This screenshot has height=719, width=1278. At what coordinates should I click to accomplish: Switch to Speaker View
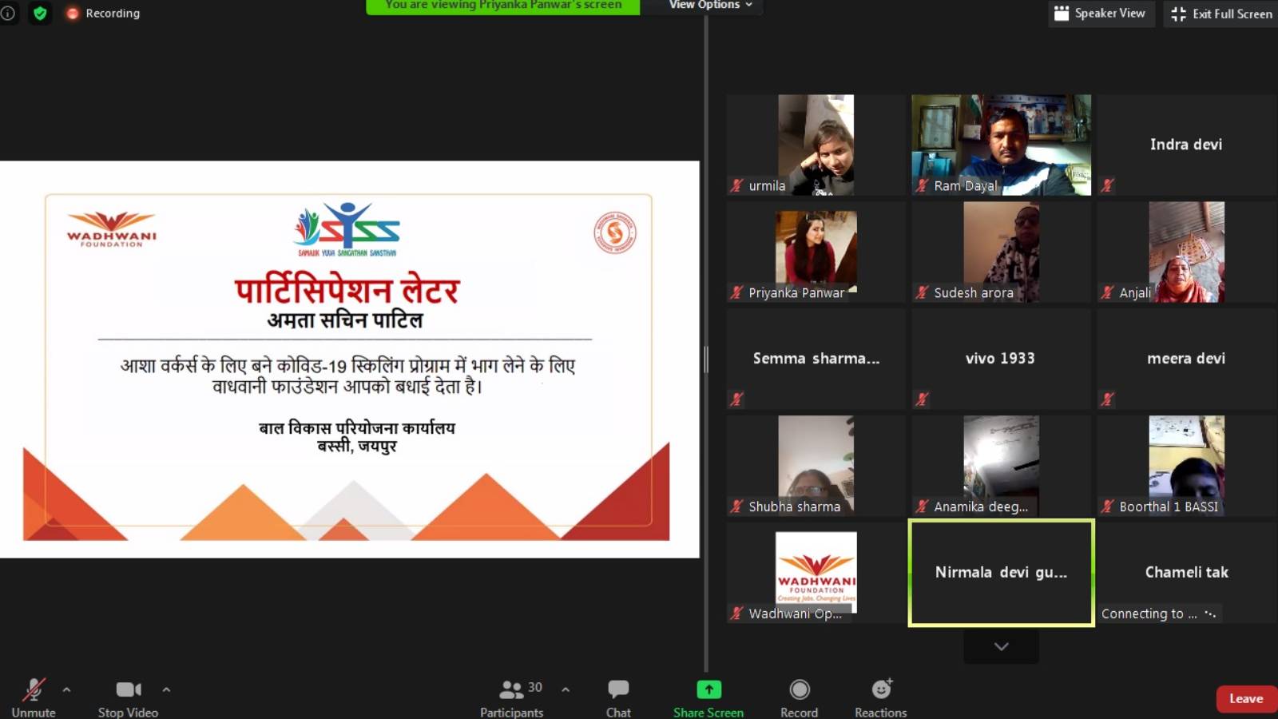coord(1101,13)
